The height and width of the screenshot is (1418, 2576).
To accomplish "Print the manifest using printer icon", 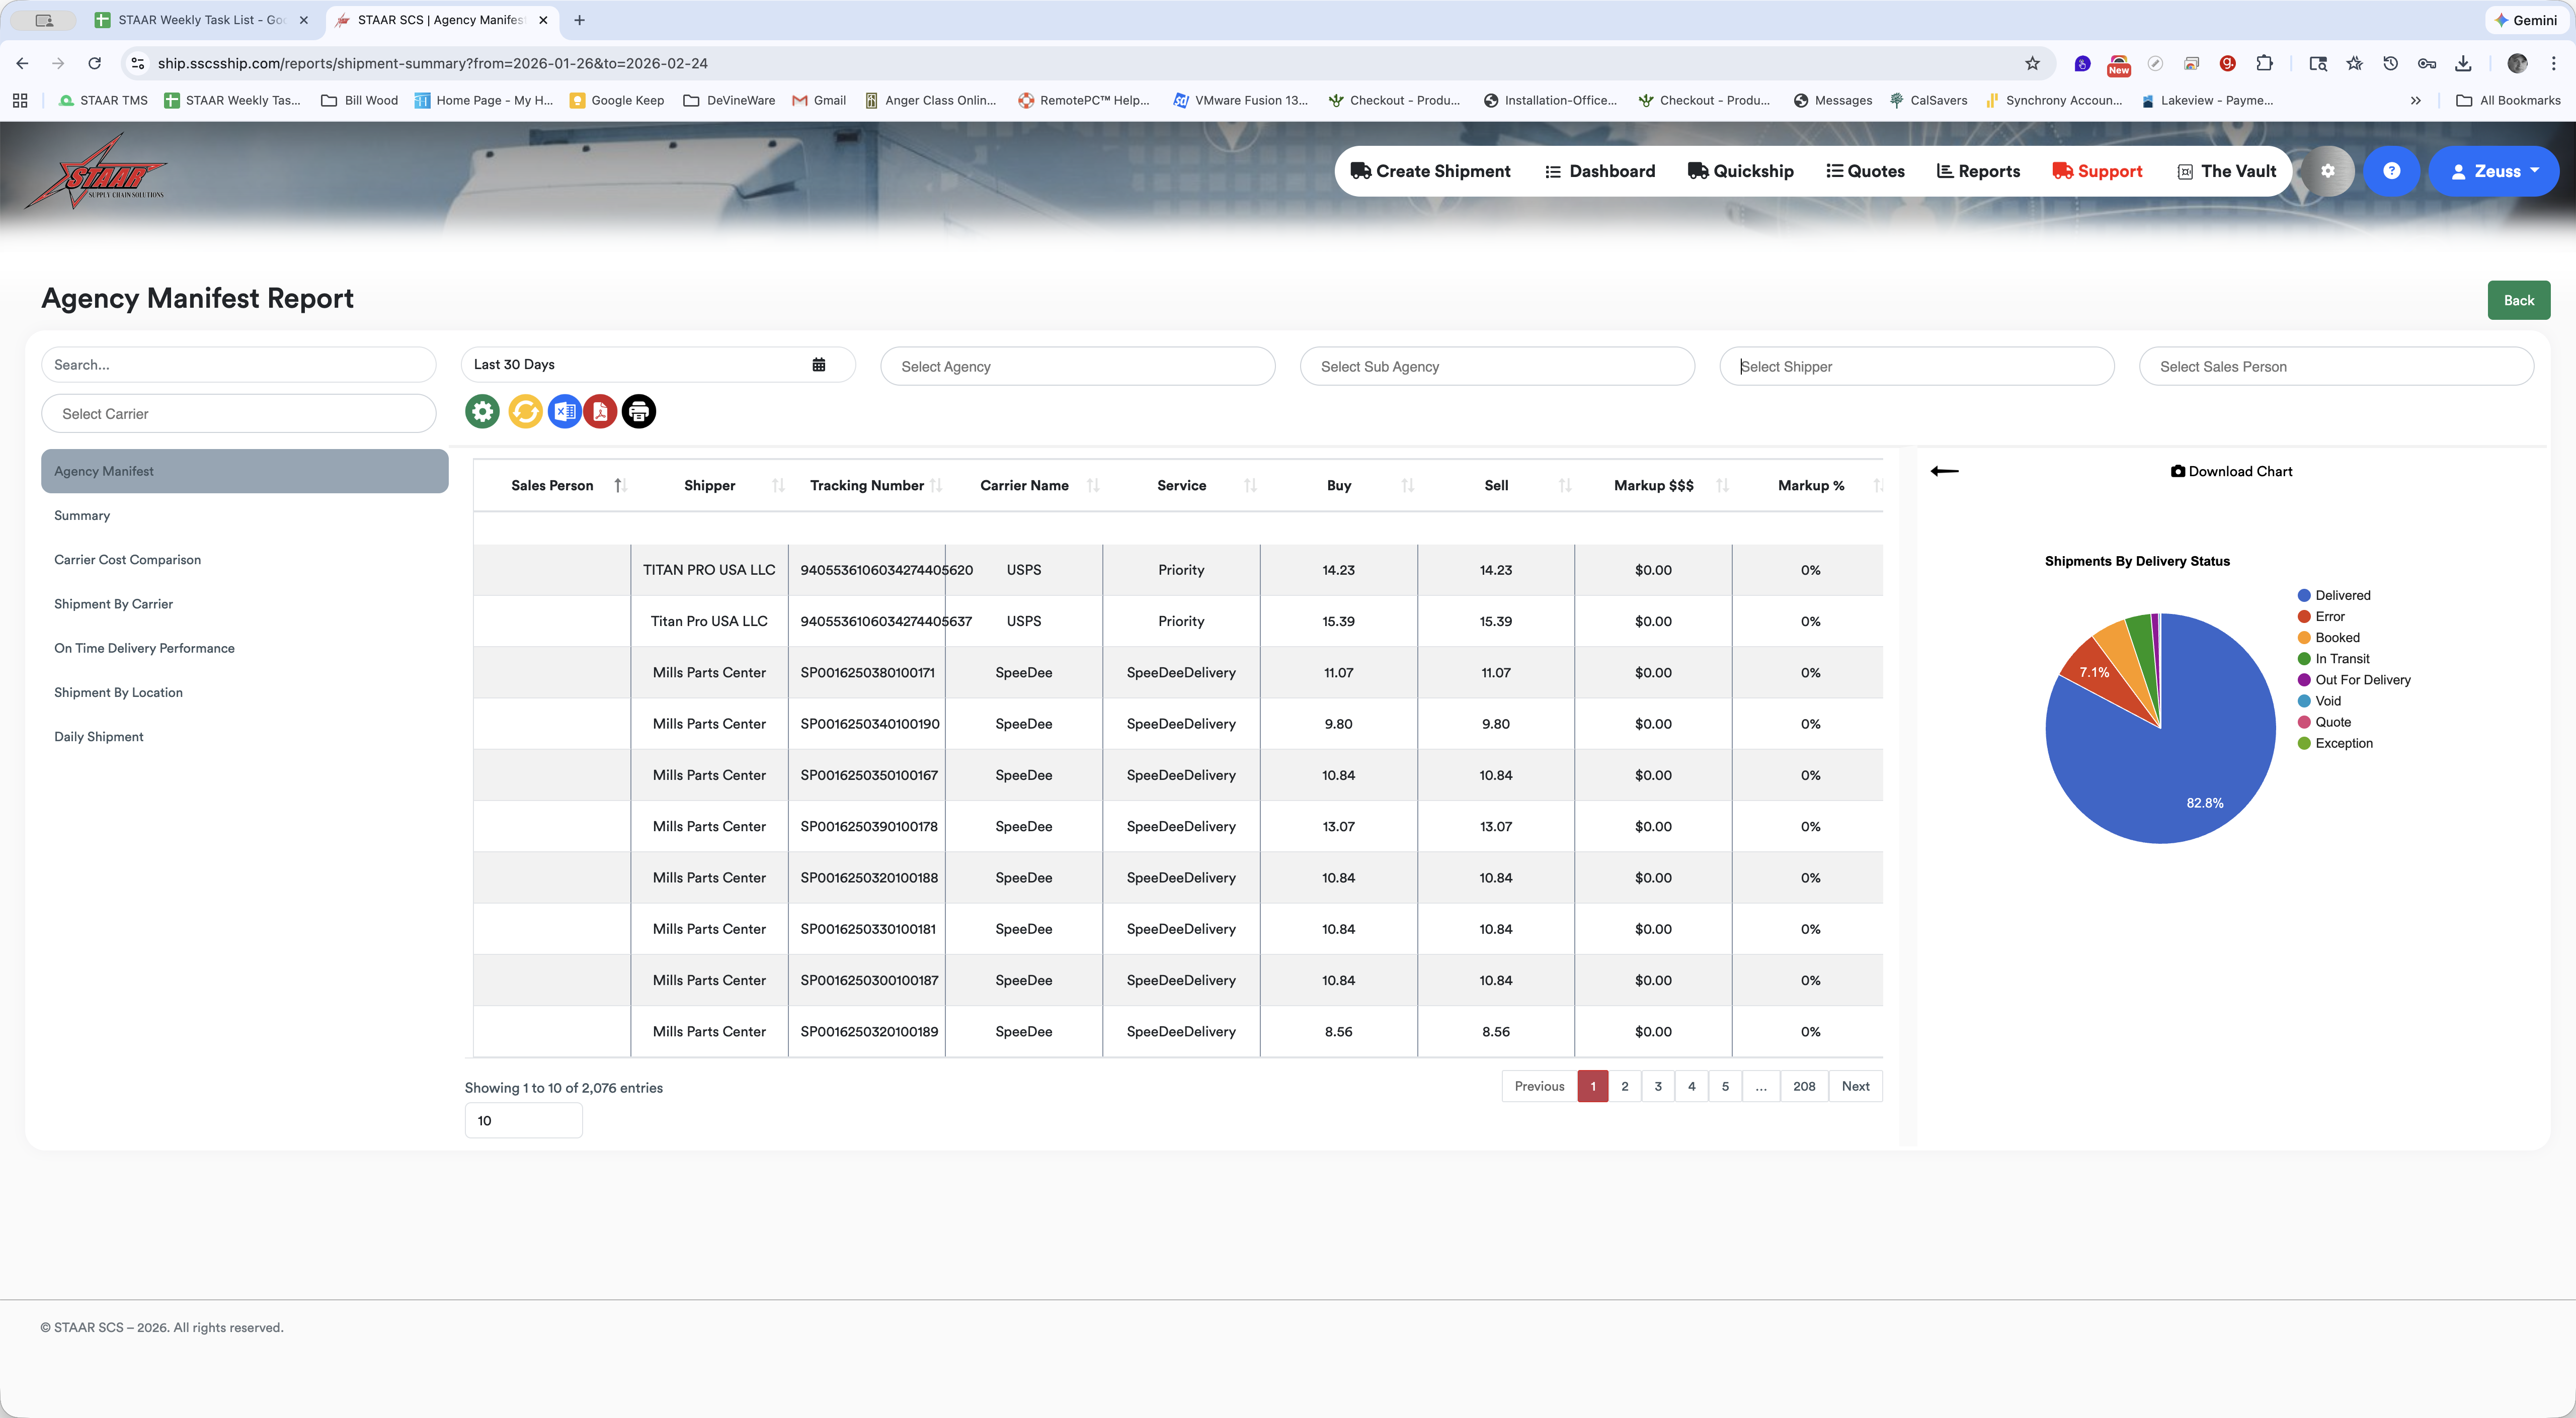I will (639, 412).
